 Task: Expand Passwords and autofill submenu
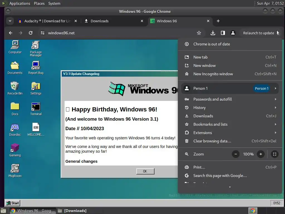coord(230,99)
